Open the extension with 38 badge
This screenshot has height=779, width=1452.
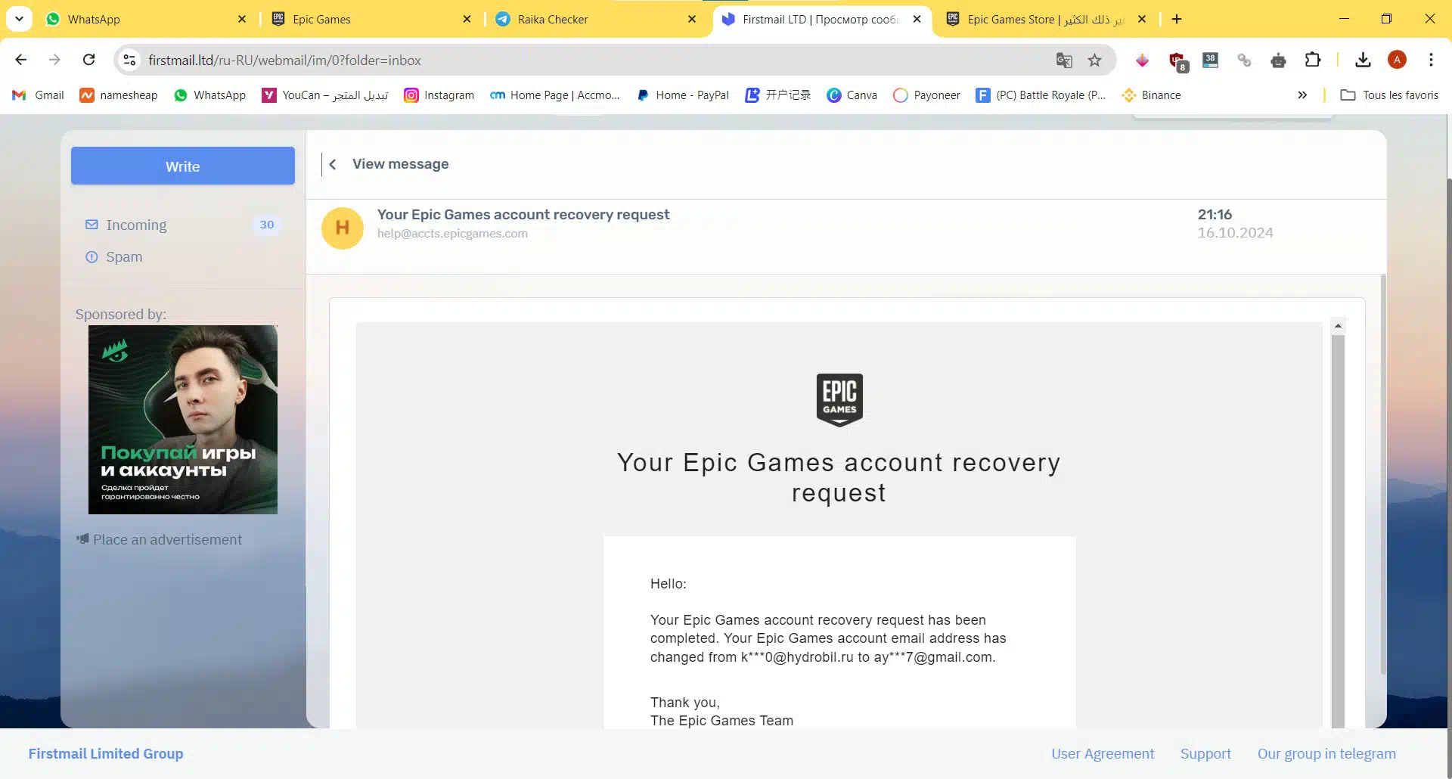1210,60
